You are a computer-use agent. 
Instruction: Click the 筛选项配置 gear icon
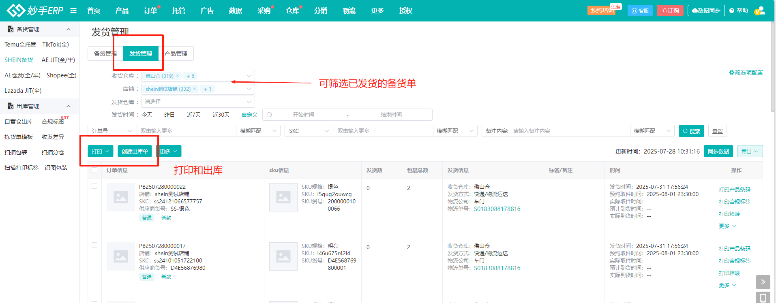click(731, 73)
